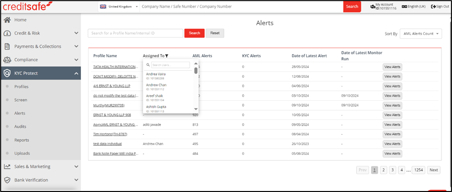
Task: Open Uploads in the sidebar
Action: pos(22,153)
